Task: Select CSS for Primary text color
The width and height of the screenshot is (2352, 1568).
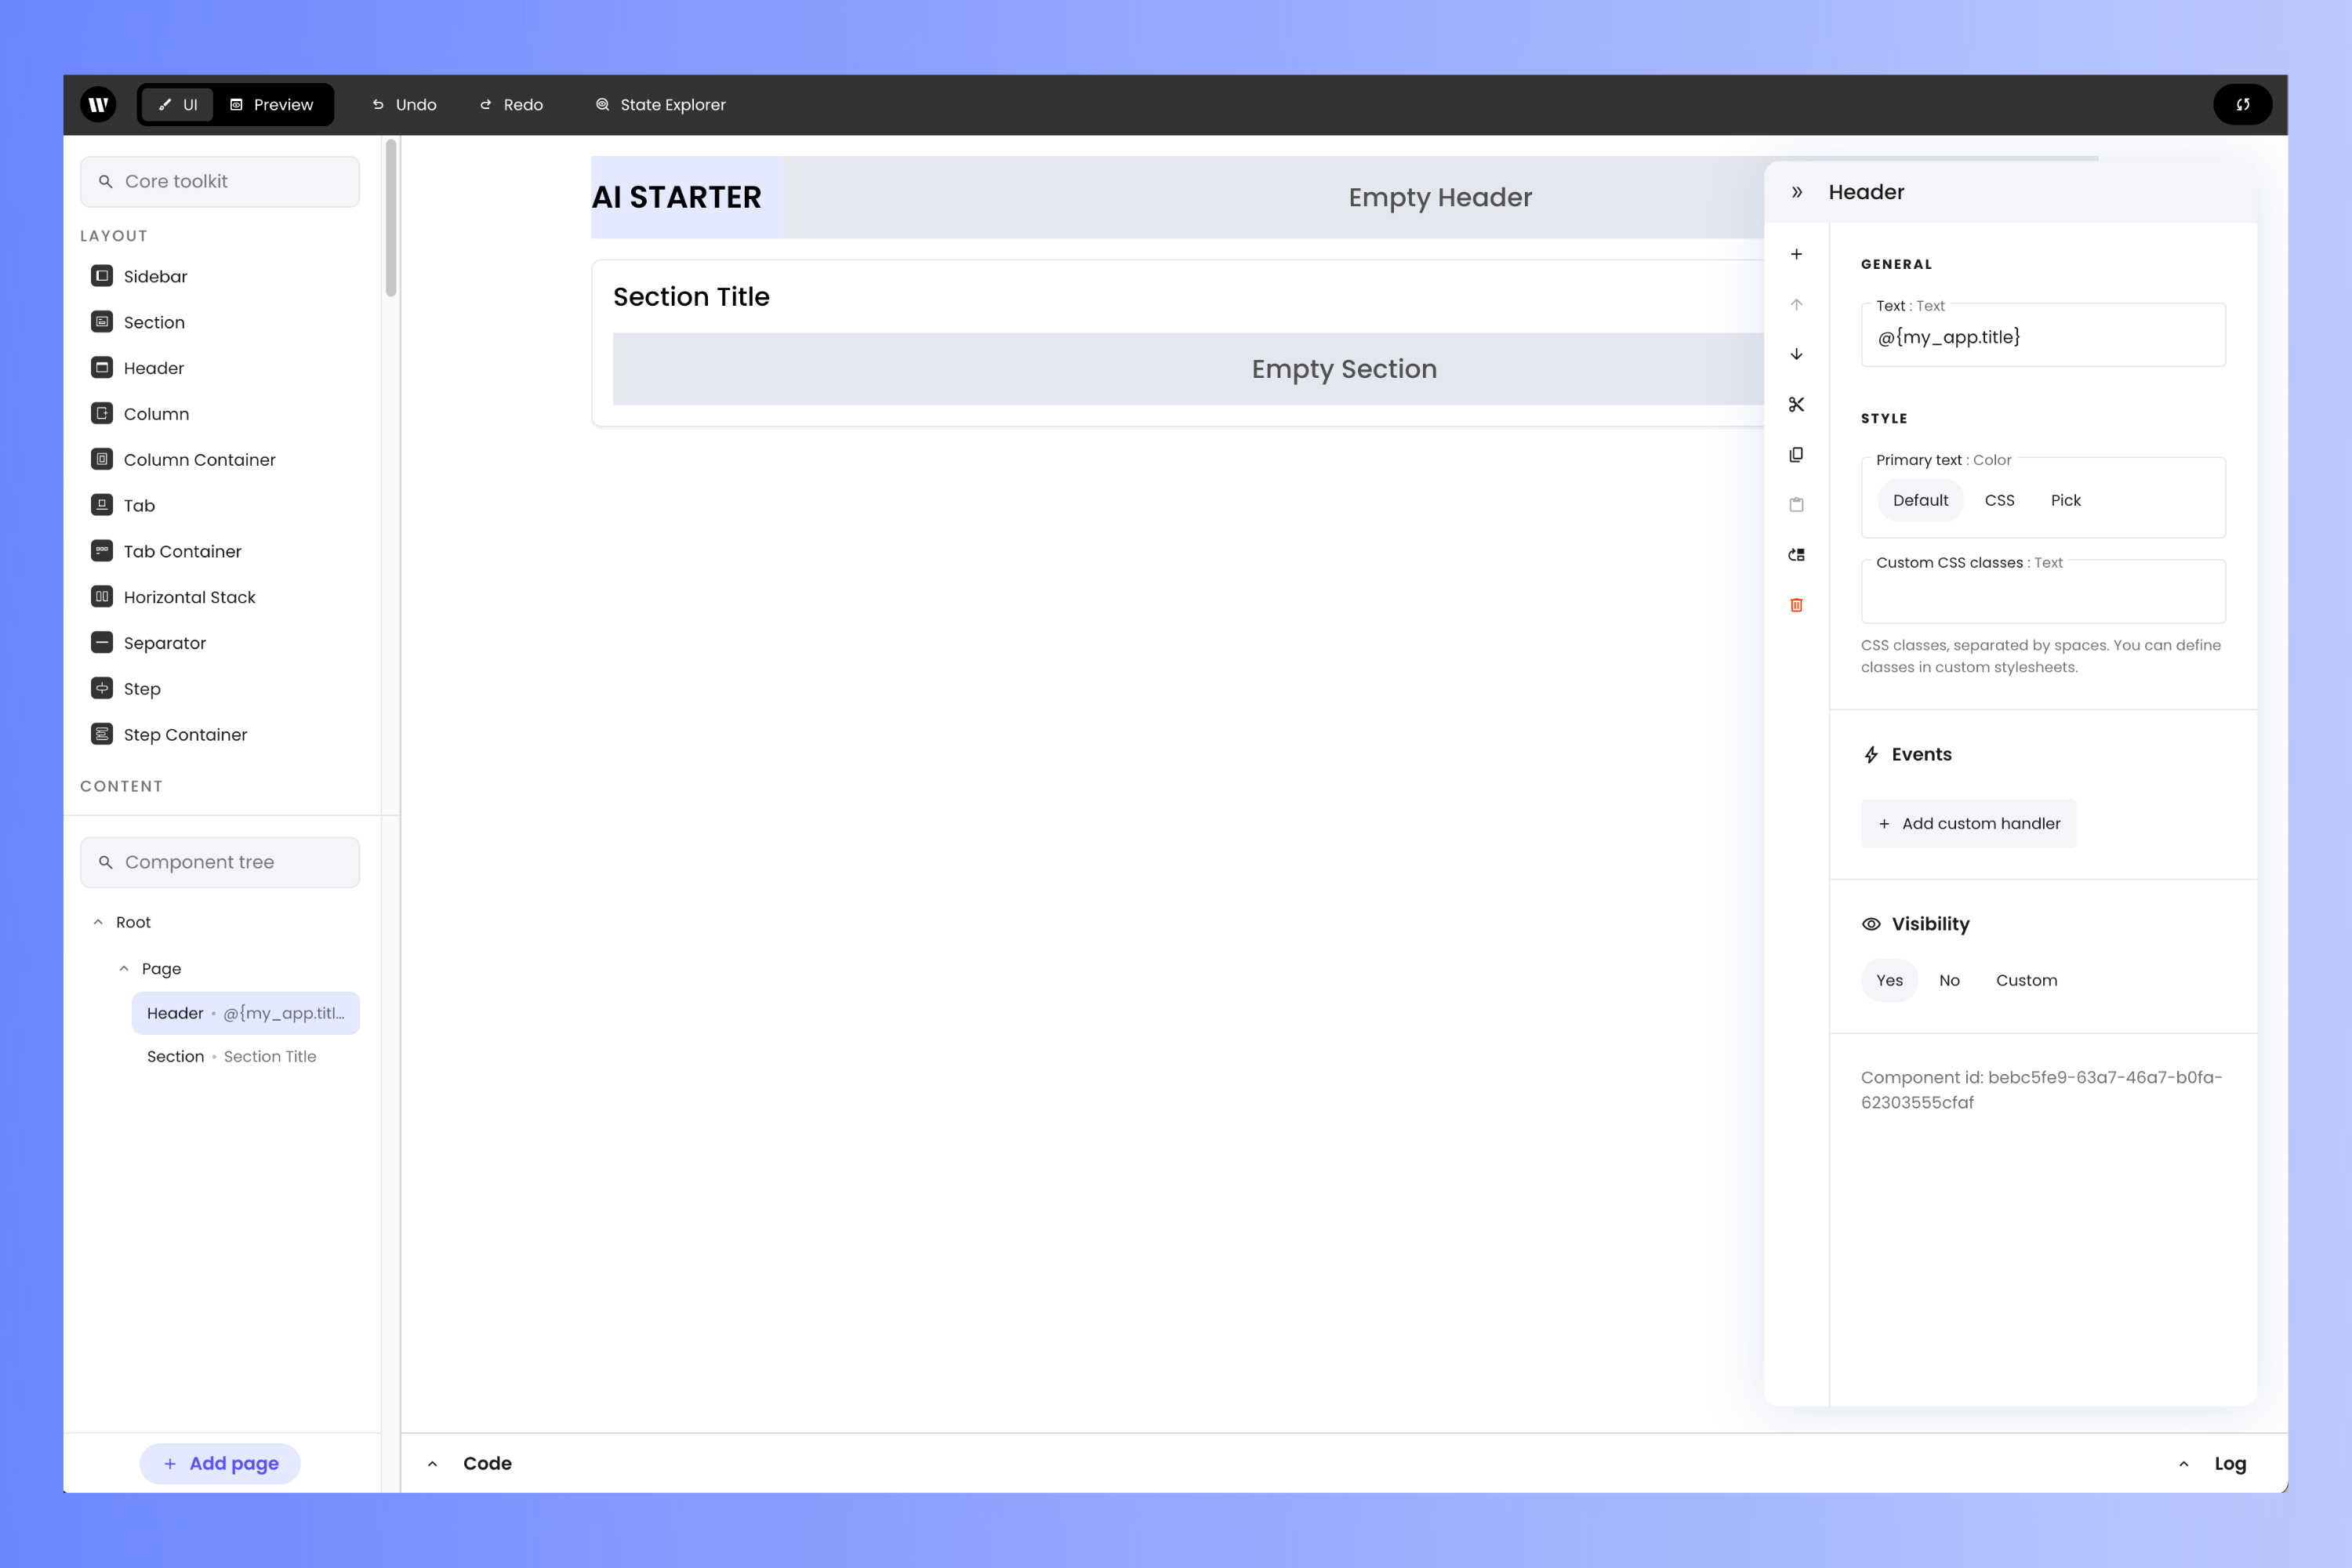Action: point(1999,500)
